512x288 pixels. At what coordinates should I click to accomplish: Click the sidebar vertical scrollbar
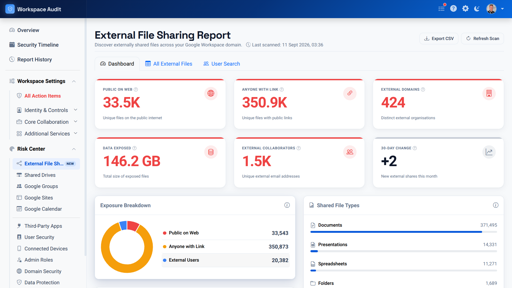(x=85, y=137)
